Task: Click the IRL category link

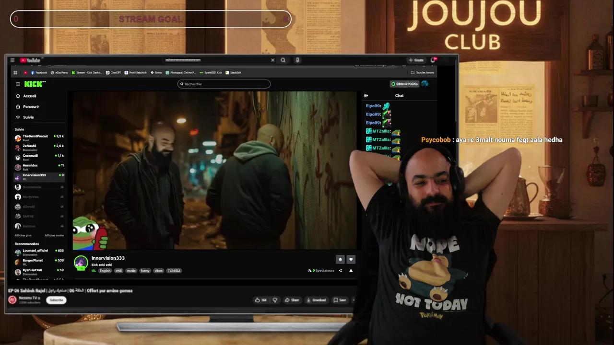Action: tap(94, 271)
